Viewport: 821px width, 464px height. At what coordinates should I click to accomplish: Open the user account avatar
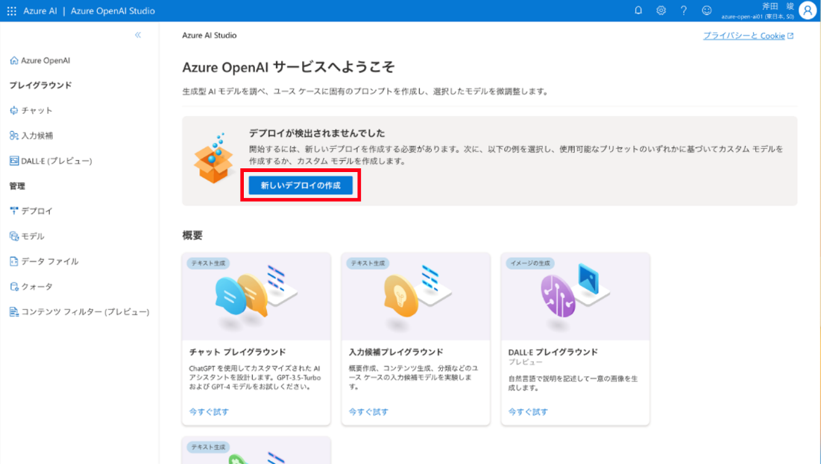tap(808, 11)
